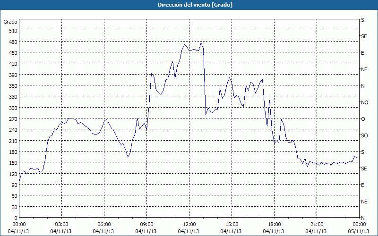
Task: Click the "O" compass label beside 270 gridline
Action: 363,119
